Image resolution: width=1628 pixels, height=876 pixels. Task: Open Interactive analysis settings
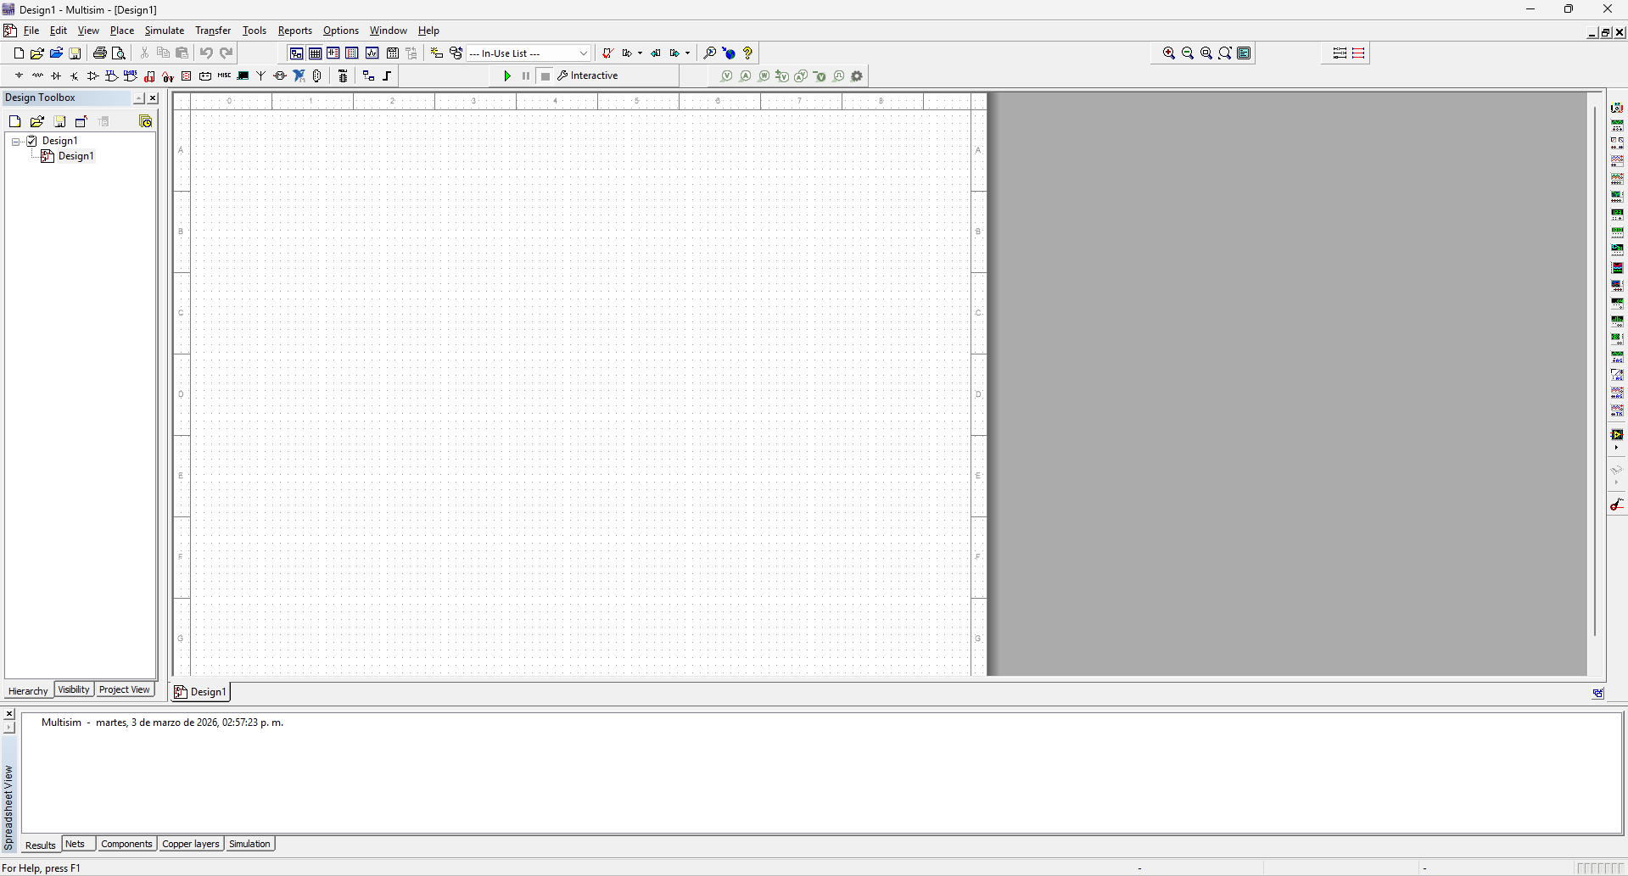point(588,75)
